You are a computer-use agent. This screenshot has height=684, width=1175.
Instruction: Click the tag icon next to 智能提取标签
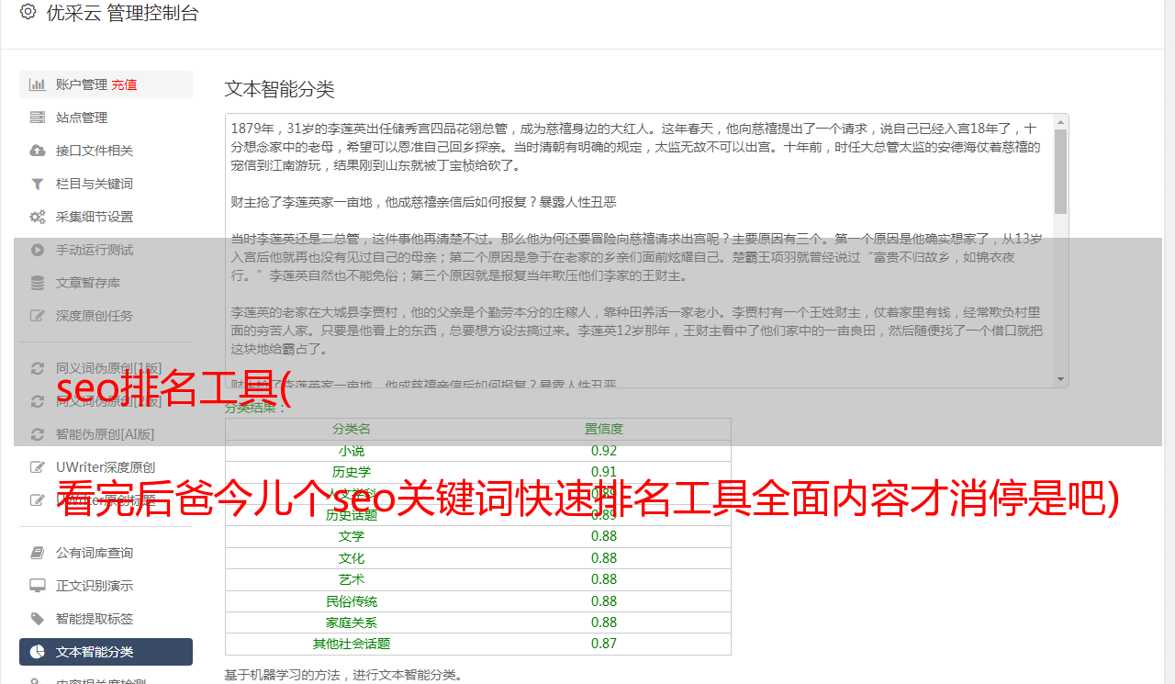pyautogui.click(x=38, y=619)
